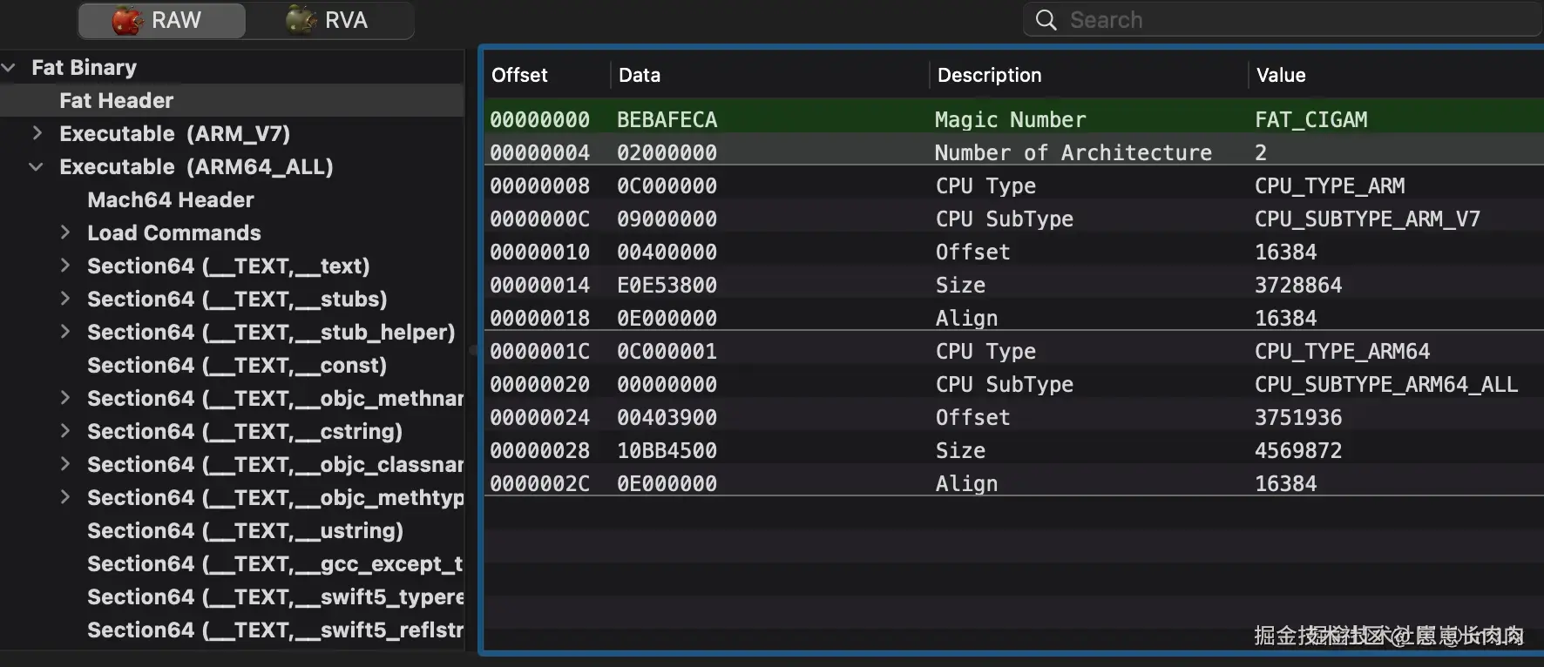
Task: Collapse the Fat Binary tree node
Action: 10,67
